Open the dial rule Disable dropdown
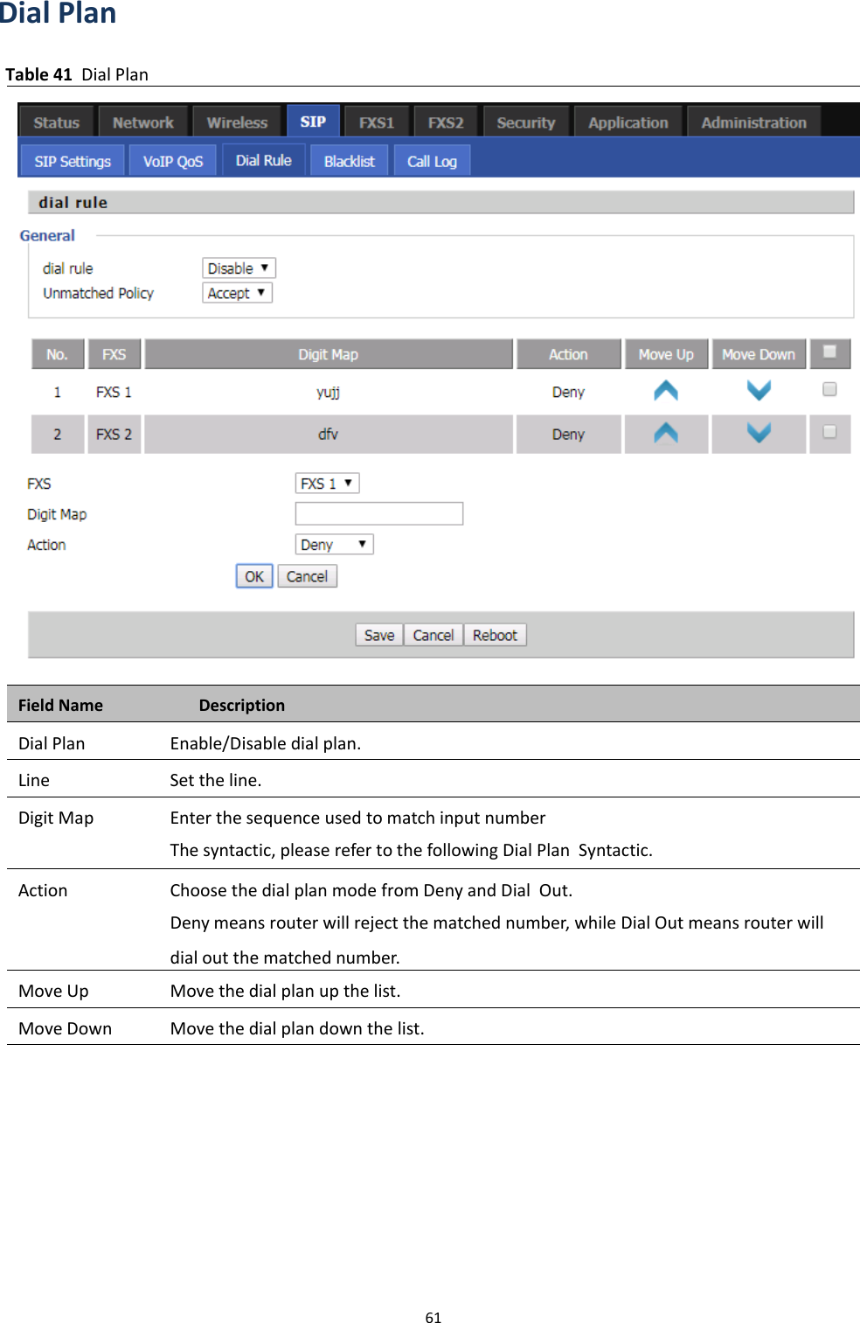Viewport: 860px width, 1323px height. click(x=238, y=268)
